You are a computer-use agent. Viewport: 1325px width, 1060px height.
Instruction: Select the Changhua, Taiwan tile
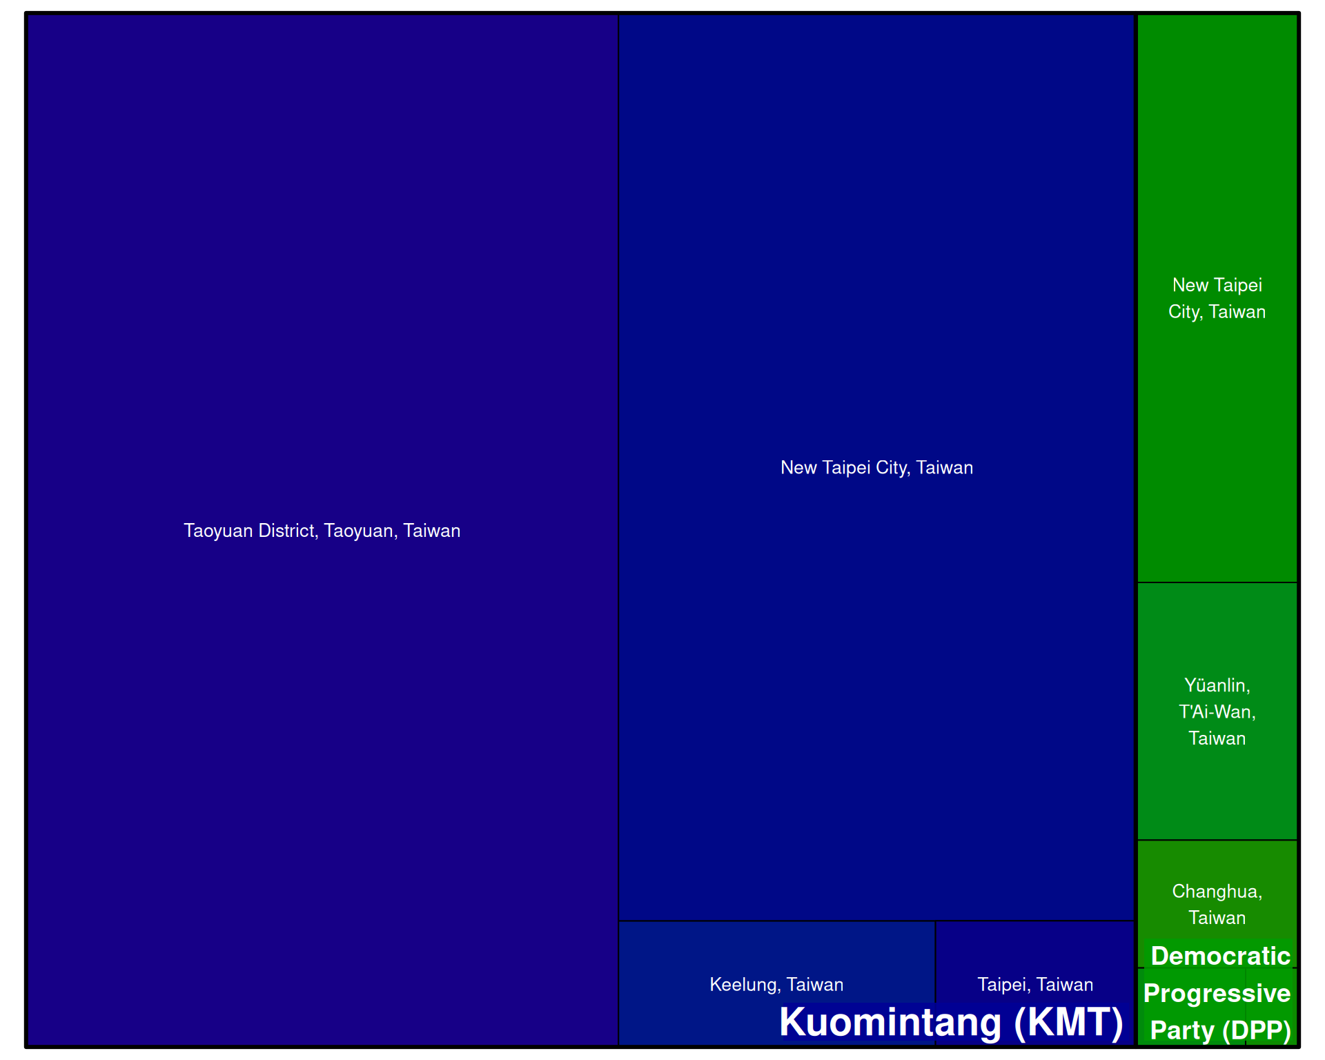(1217, 903)
